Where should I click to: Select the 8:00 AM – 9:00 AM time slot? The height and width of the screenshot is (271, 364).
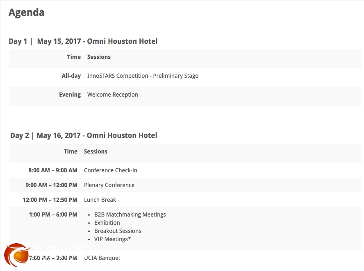[x=53, y=170]
